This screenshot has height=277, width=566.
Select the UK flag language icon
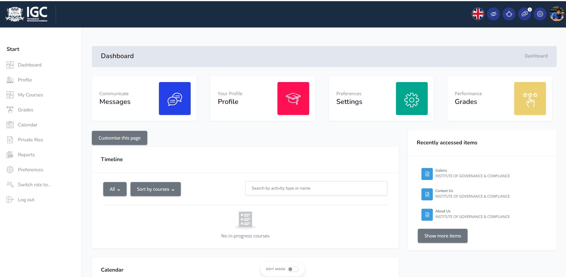click(478, 13)
